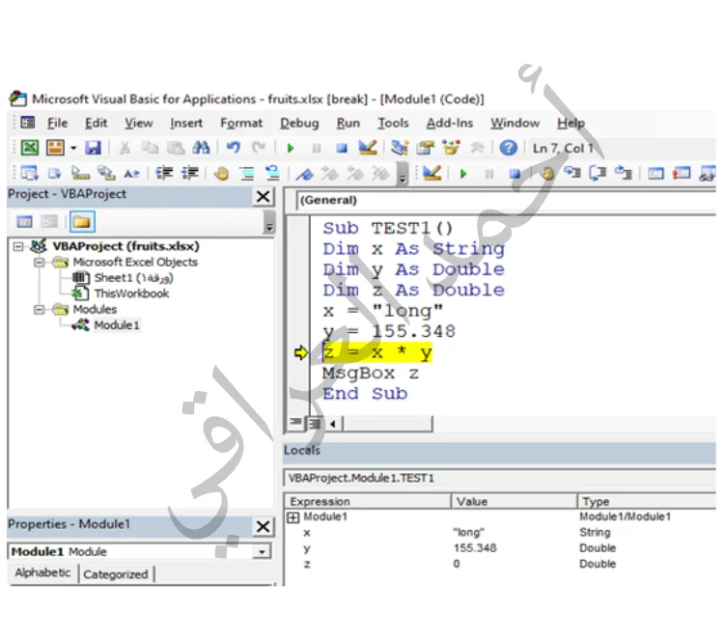Open the Run menu

(x=349, y=123)
